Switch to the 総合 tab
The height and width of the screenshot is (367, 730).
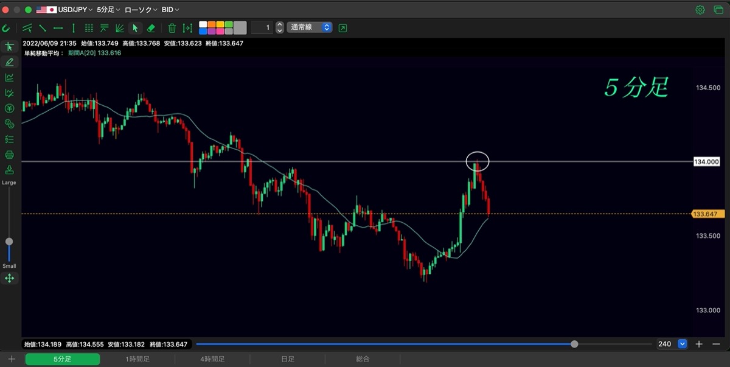[363, 359]
